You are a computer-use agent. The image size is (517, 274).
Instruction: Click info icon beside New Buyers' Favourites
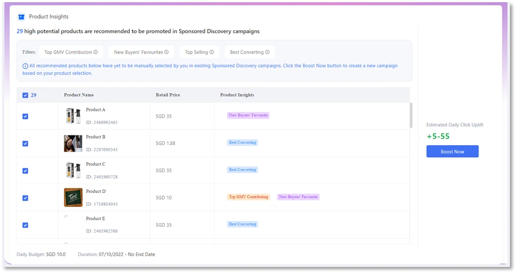(x=167, y=53)
